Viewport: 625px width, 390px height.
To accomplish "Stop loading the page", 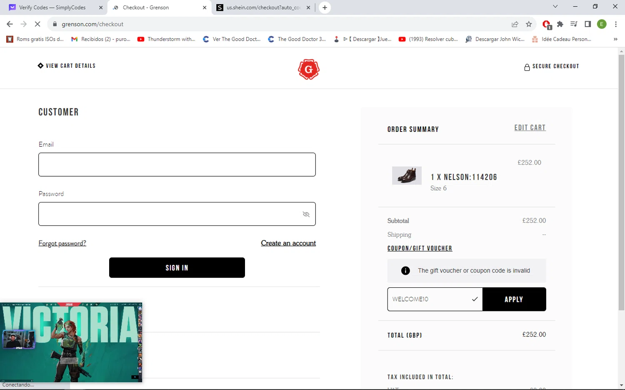I will point(37,24).
